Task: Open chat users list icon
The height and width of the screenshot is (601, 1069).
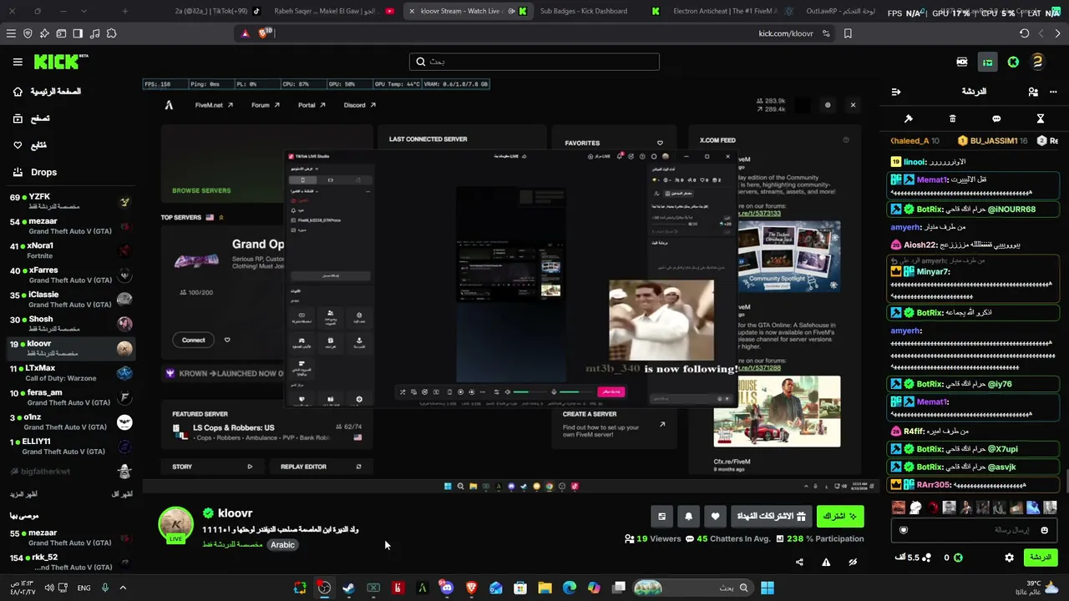Action: click(1033, 92)
